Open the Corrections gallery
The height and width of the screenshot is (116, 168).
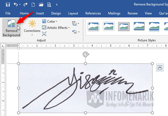[x=32, y=28]
